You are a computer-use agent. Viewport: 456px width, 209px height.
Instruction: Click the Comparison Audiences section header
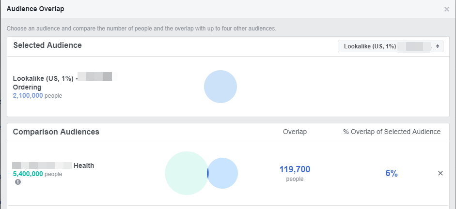pos(56,132)
